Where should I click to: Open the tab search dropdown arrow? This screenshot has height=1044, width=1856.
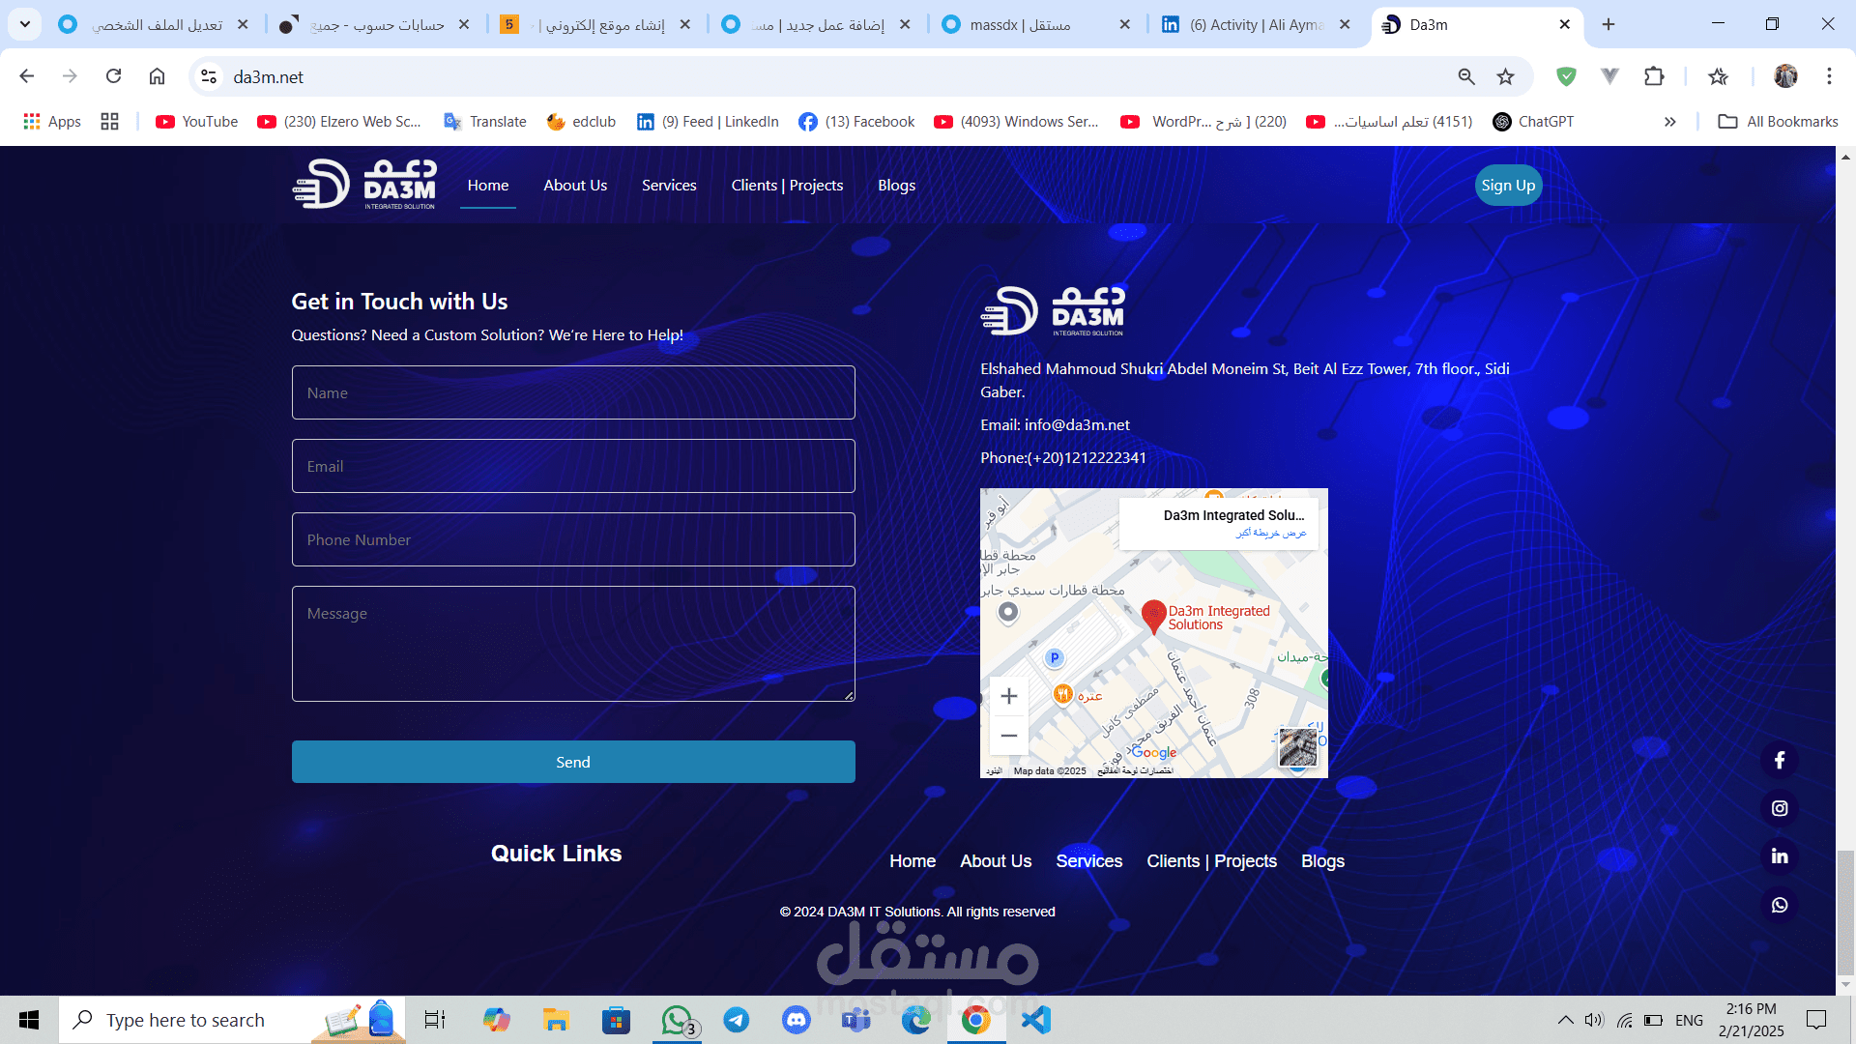point(25,24)
